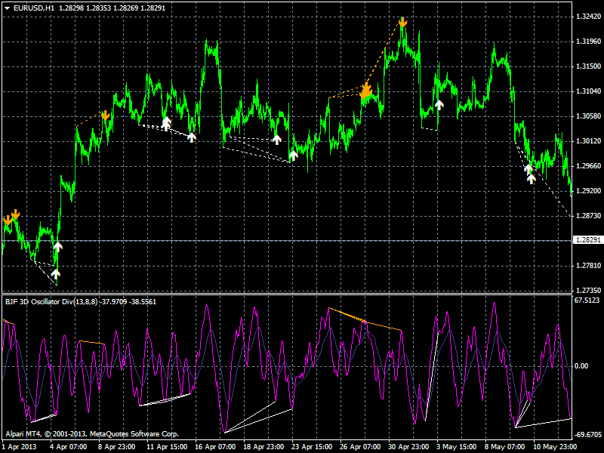Click the 8 Apr 23:00 time label
This screenshot has width=604, height=453.
116,447
